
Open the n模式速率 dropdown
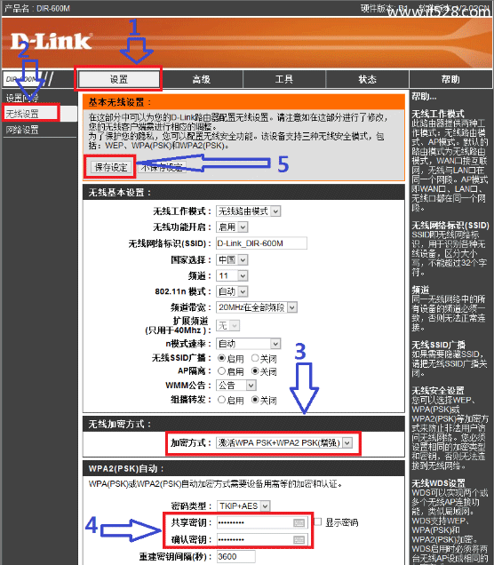[248, 344]
